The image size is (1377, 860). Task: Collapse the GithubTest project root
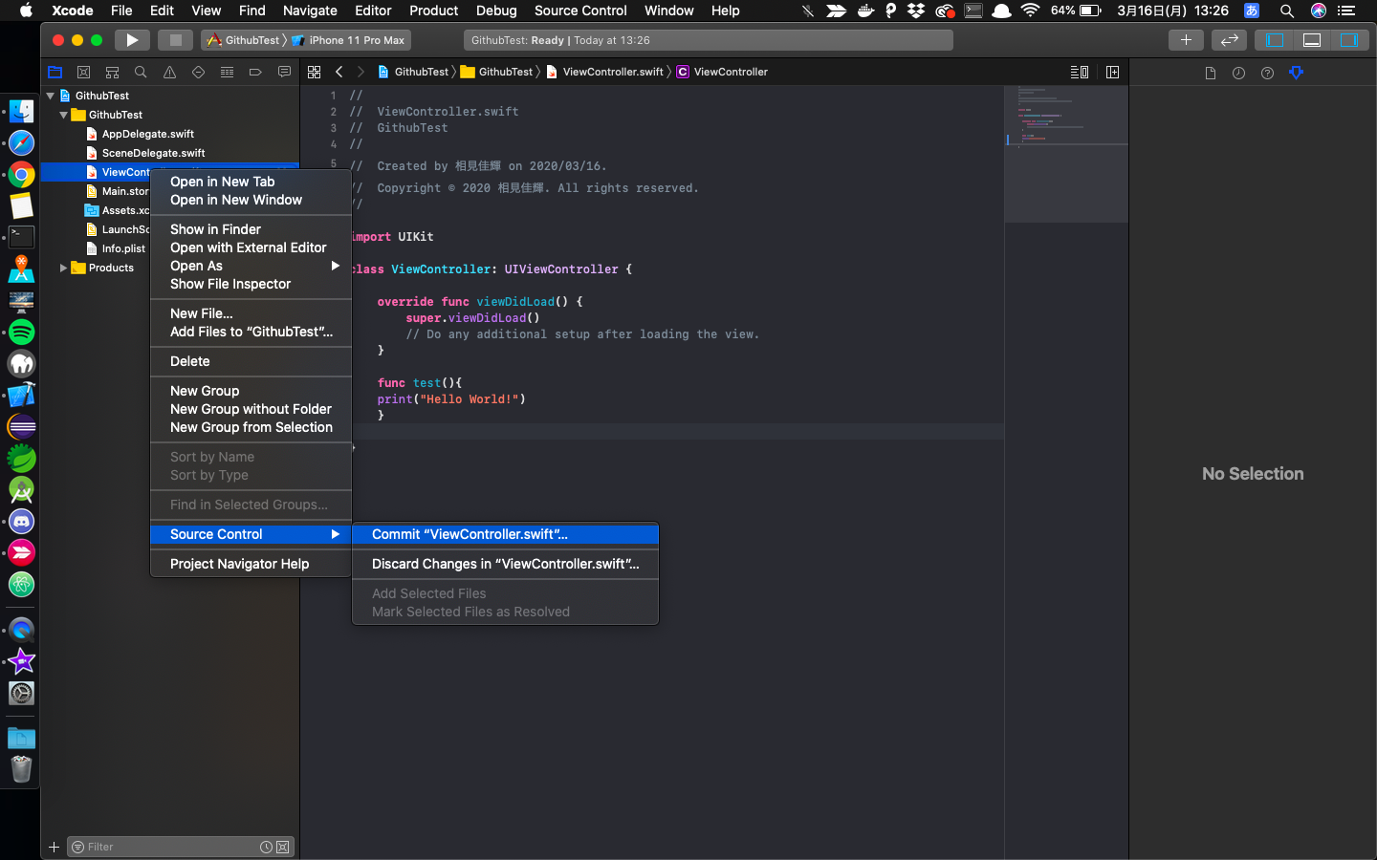(51, 96)
